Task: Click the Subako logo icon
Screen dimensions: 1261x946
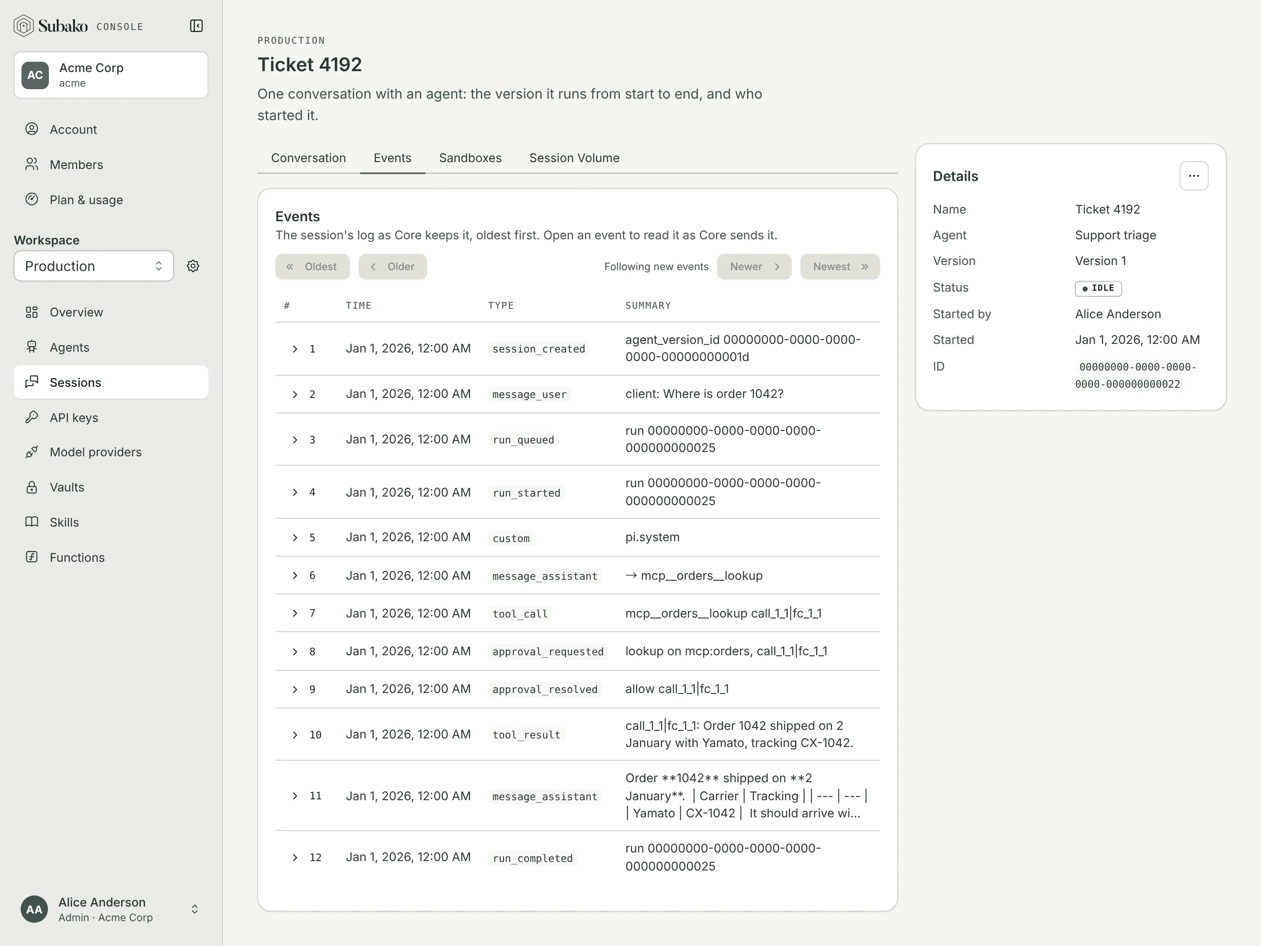Action: tap(23, 26)
